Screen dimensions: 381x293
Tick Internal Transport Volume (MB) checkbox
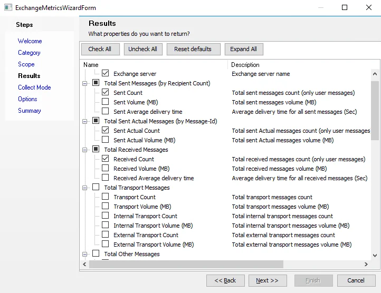pos(105,225)
